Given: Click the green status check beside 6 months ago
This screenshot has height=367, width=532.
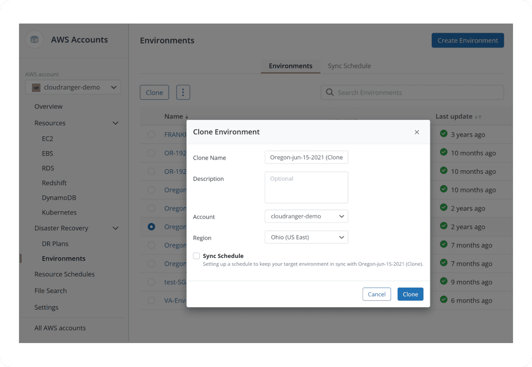Looking at the screenshot, I should coord(443,300).
